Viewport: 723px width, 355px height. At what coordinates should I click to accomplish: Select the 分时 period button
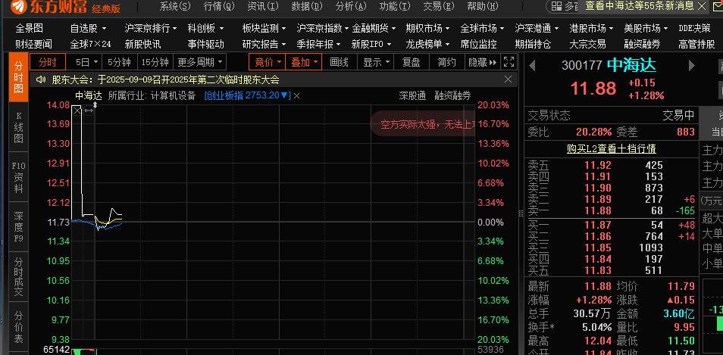coord(48,62)
